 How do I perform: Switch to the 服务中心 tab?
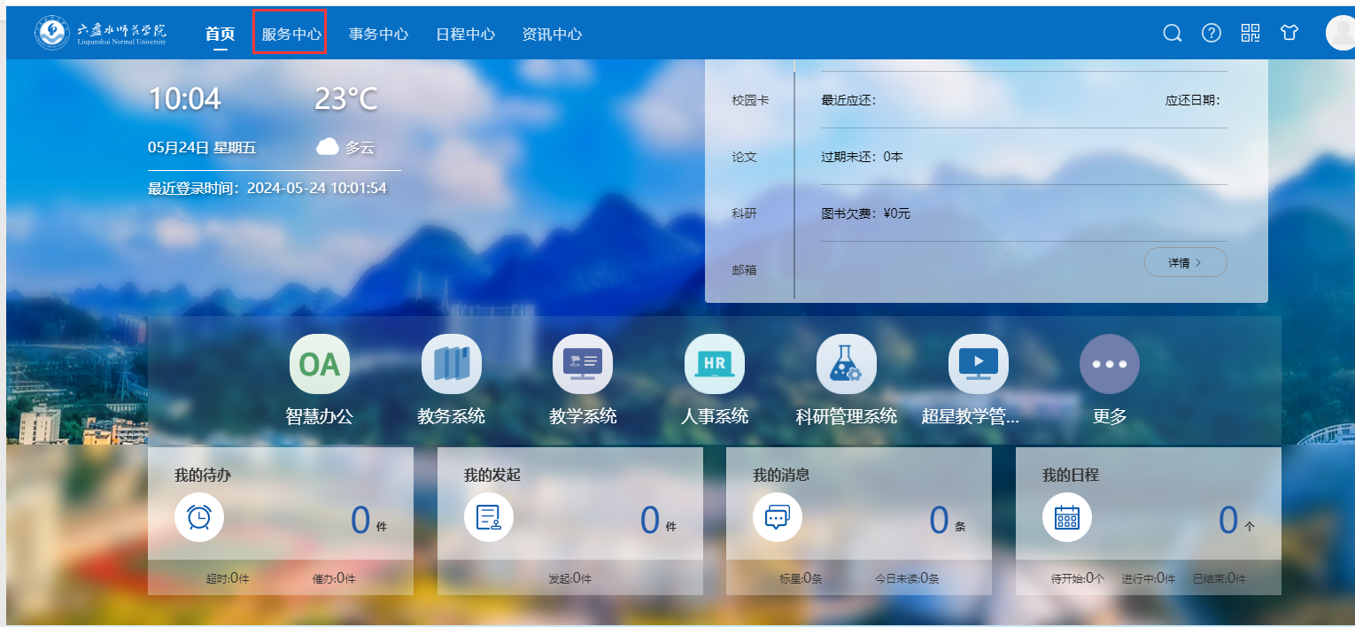pyautogui.click(x=291, y=34)
